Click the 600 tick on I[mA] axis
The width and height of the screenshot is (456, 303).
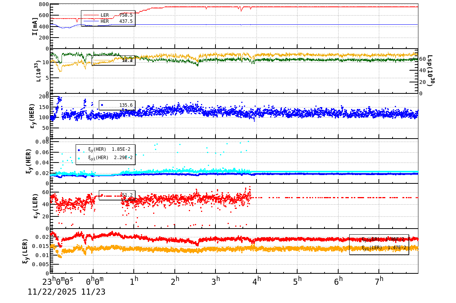(44, 16)
